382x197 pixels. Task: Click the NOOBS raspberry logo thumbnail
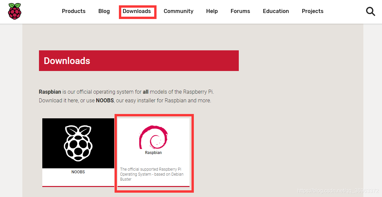click(x=78, y=143)
